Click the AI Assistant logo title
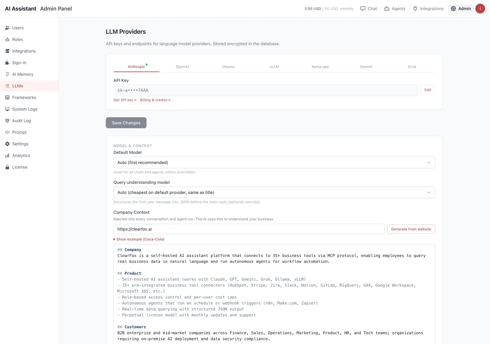The image size is (490, 344). [x=21, y=9]
